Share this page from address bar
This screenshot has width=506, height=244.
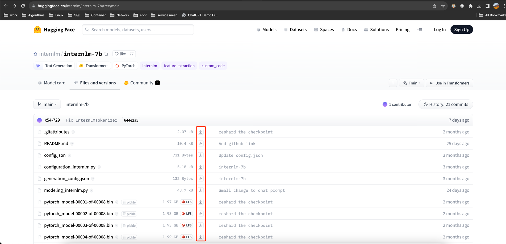pos(434,6)
